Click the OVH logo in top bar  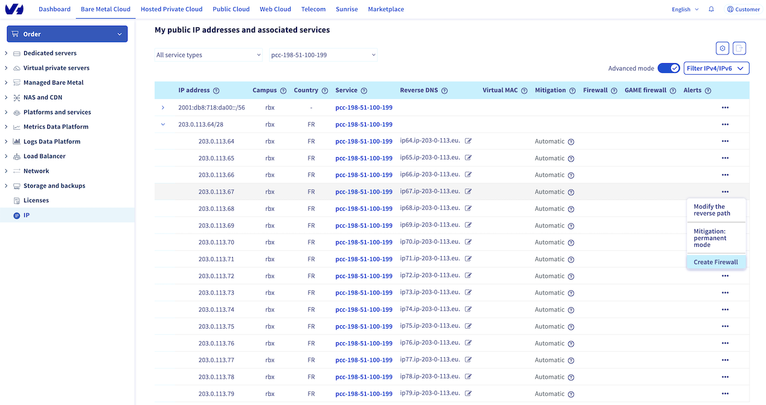point(14,9)
